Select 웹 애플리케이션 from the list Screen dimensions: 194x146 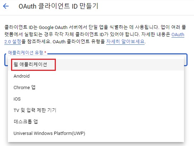coord(96,64)
